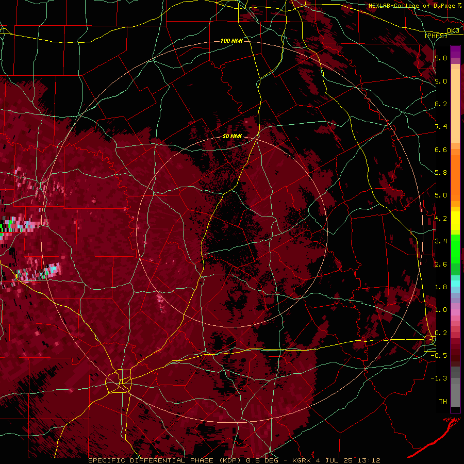Viewport: 464px width, 464px height.
Task: Click the 1.0 scale value
Action: (x=441, y=310)
